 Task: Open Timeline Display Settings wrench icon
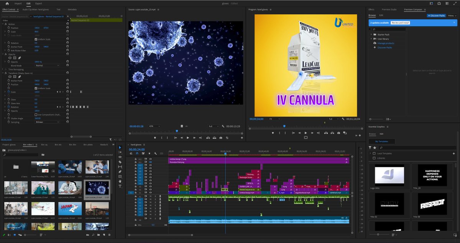155,153
